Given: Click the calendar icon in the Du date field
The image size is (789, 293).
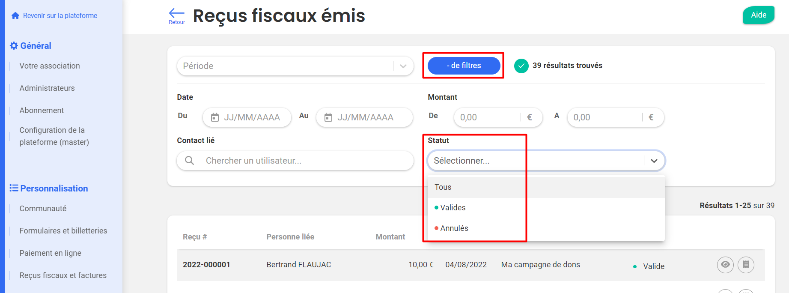Looking at the screenshot, I should point(215,117).
